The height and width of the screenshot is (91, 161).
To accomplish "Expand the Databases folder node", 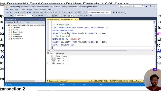I will point(9,28).
